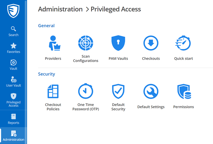This screenshot has height=144, width=213.
Task: Open Default Security checkmark shield icon
Action: pyautogui.click(x=118, y=91)
